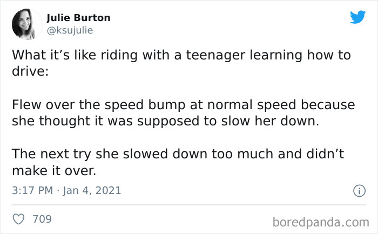
Task: Click the "make it over." text
Action: coord(54,171)
